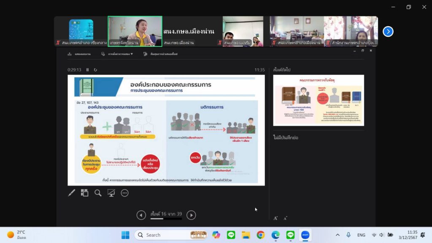This screenshot has width=432, height=243.
Task: Open Google Chrome from the taskbar
Action: (261, 235)
